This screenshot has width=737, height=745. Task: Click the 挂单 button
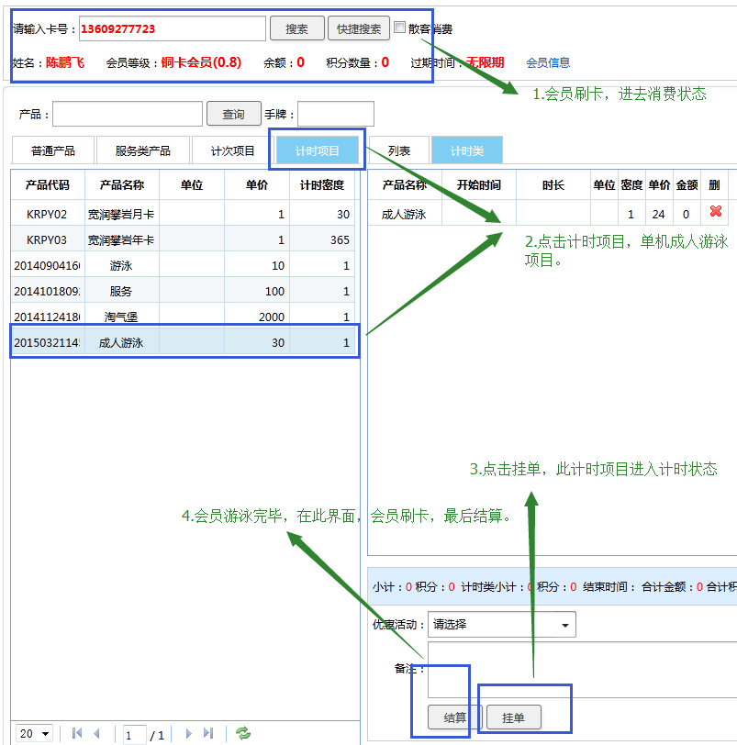coord(513,717)
